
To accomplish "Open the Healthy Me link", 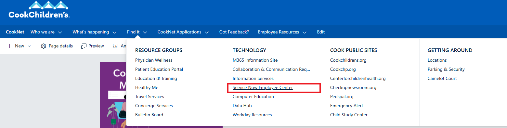I will (x=147, y=87).
